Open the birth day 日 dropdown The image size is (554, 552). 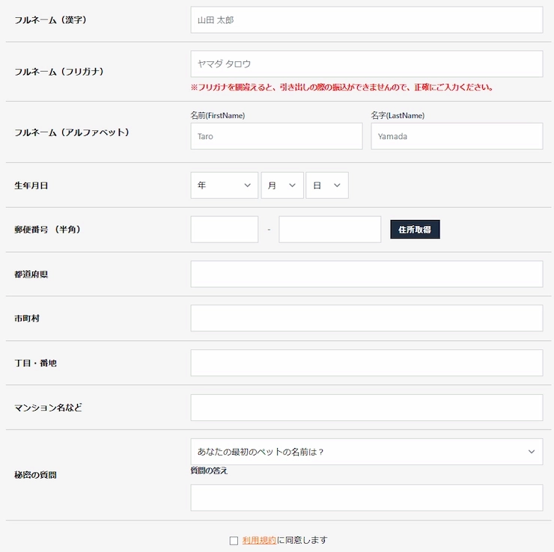tap(327, 185)
